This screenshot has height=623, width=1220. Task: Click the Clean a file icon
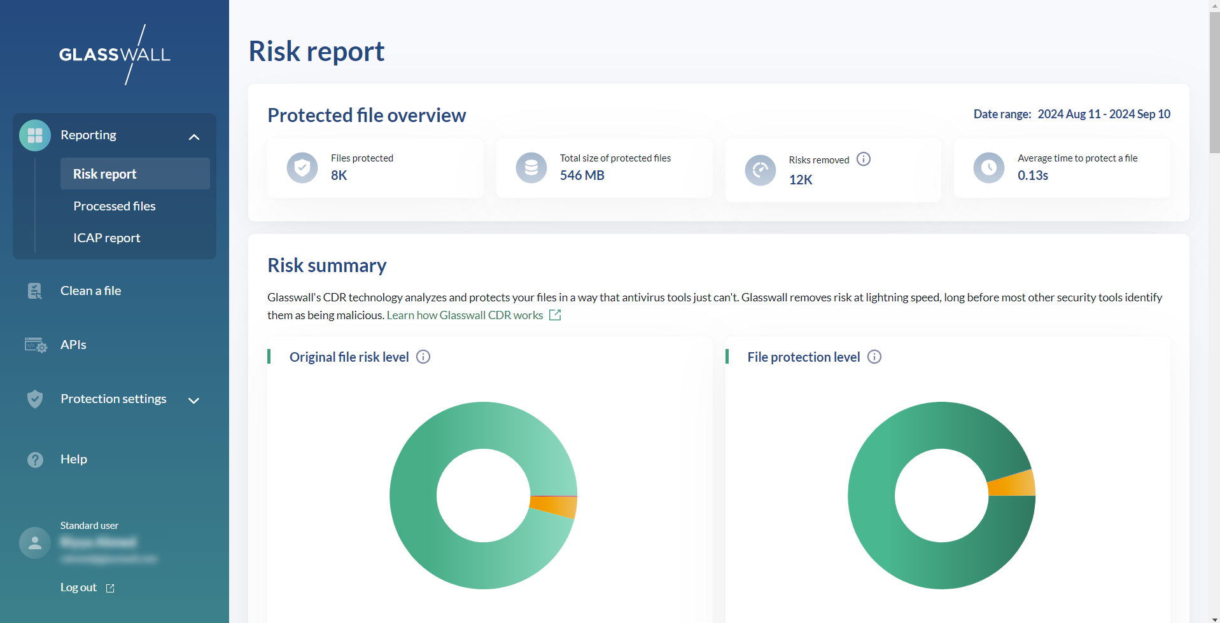coord(35,291)
